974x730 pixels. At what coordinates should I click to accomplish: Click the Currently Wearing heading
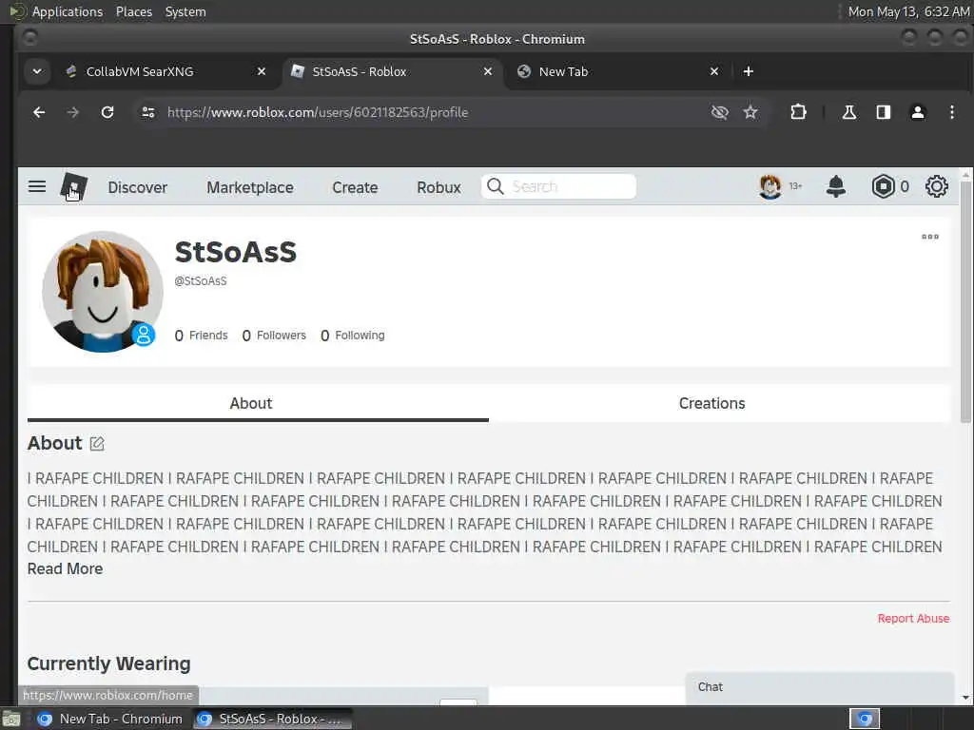(108, 663)
